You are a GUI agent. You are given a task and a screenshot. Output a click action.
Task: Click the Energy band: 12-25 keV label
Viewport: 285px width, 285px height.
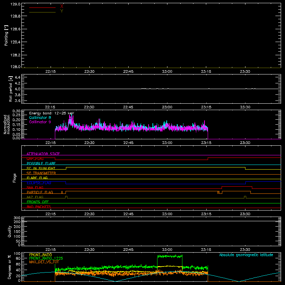click(x=52, y=113)
